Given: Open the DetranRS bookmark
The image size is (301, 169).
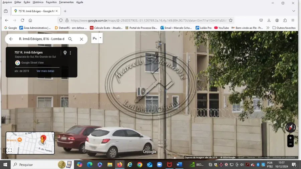Looking at the screenshot, I should click(x=71, y=28).
